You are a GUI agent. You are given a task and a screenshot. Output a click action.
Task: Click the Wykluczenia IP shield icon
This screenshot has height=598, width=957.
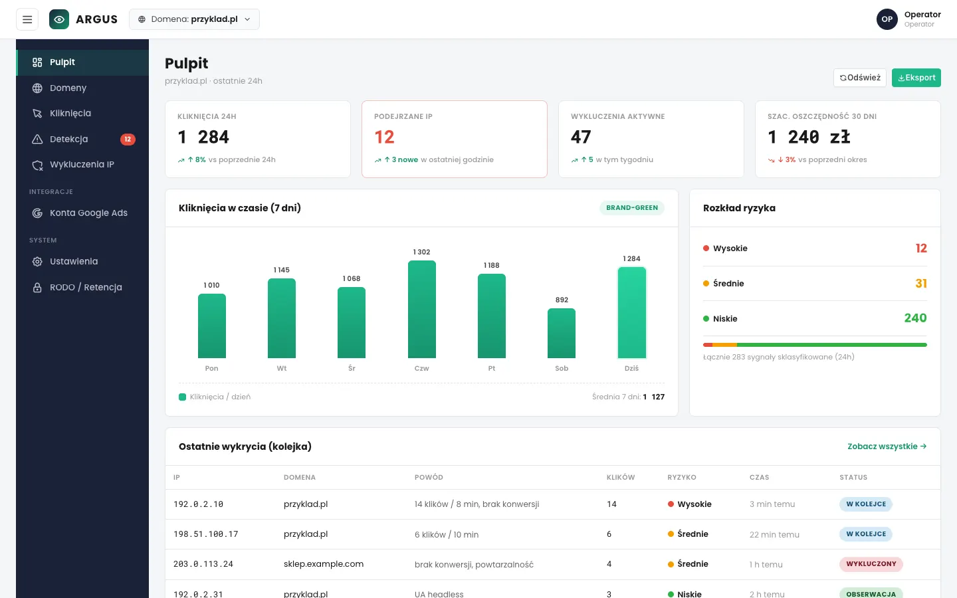coord(37,165)
